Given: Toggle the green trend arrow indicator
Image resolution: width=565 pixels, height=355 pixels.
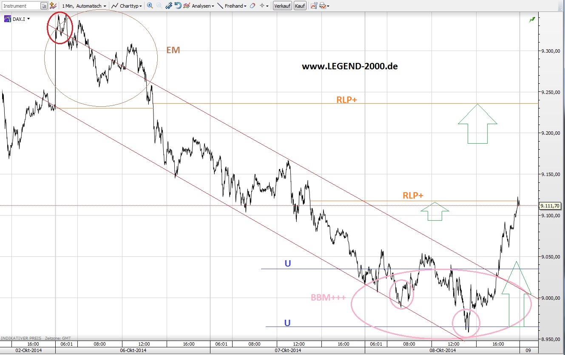Looking at the screenshot, I should point(531,20).
